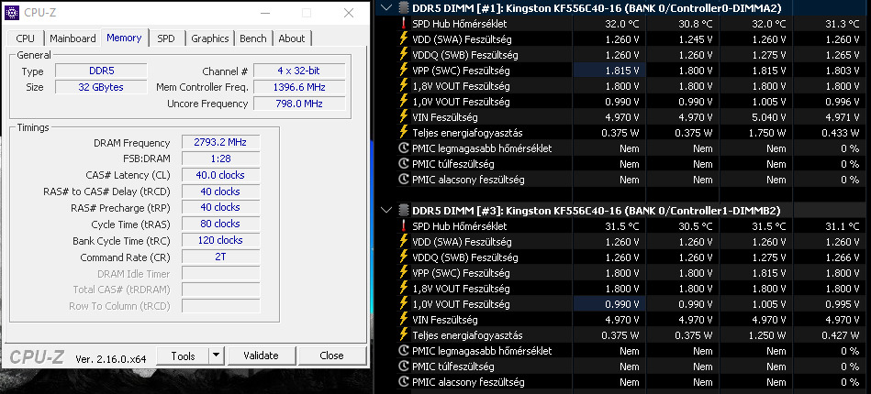Click thermometer icon of SPD Hub Hőmérséklet in DIMM #1
This screenshot has height=394, width=871.
click(x=404, y=23)
